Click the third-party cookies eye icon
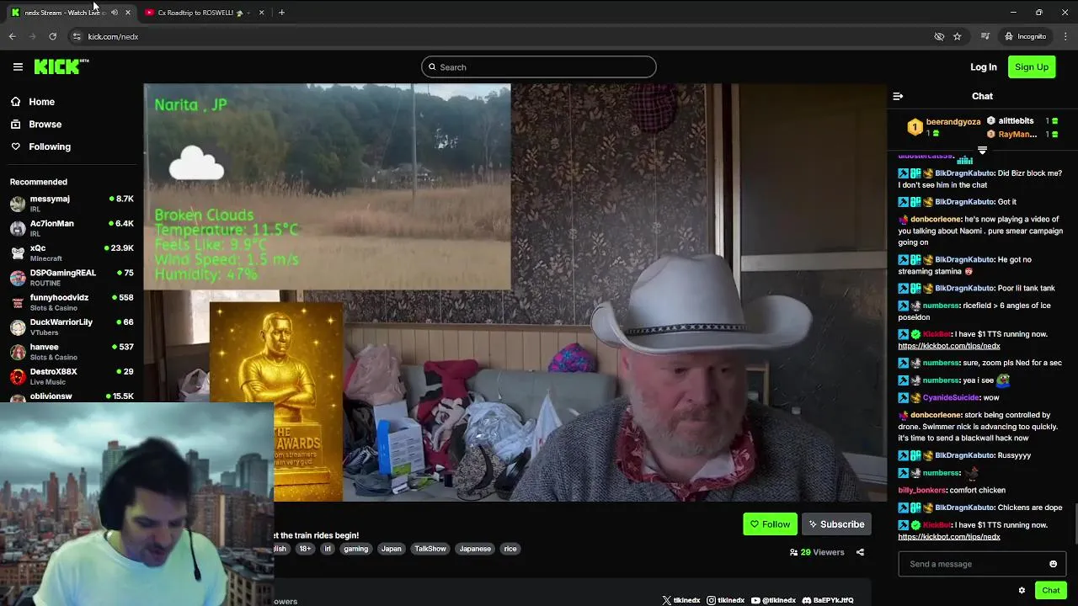 (x=939, y=36)
